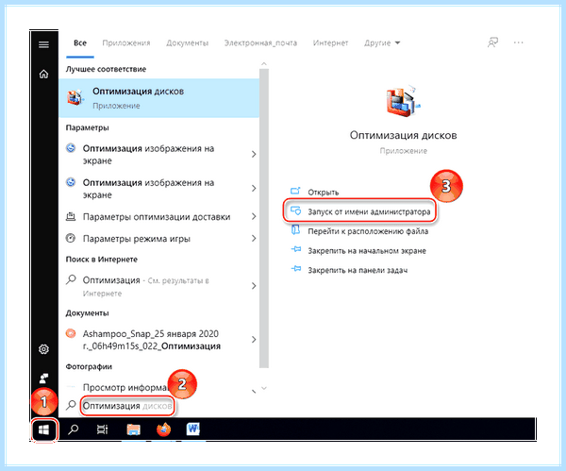Click scroll-up arrow of results list
The image size is (566, 471).
pyautogui.click(x=264, y=64)
